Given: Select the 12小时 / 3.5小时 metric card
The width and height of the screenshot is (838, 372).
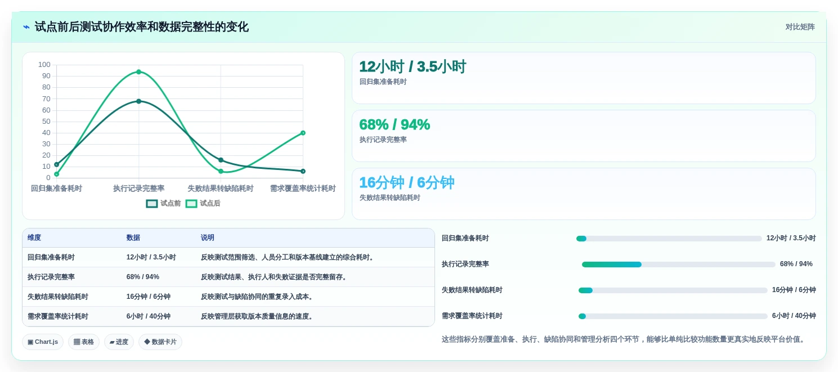Looking at the screenshot, I should tap(584, 78).
